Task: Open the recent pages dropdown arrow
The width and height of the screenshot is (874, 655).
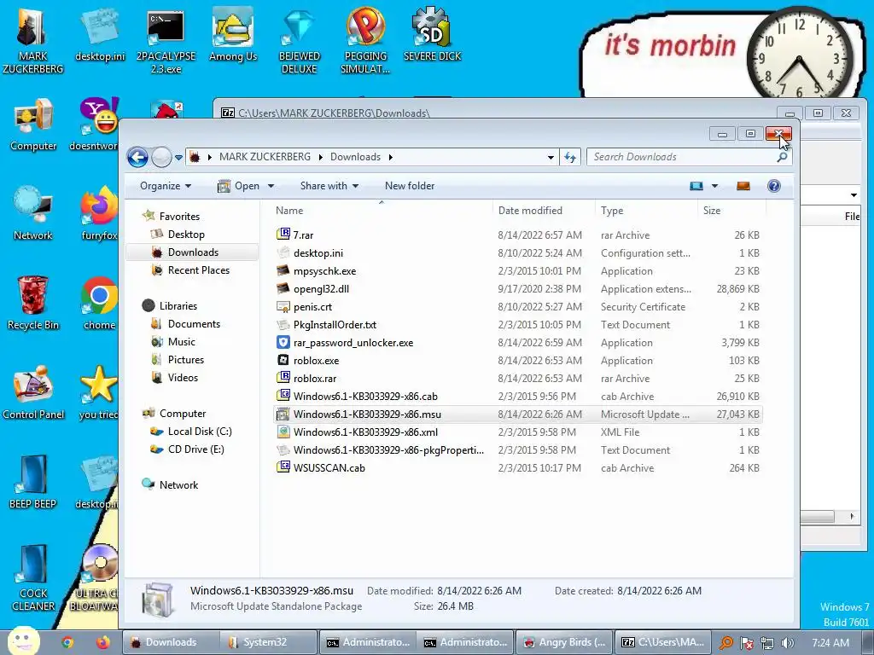Action: click(178, 158)
